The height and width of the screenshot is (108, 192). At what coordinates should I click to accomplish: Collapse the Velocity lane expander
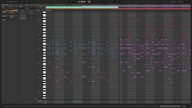[37, 101]
